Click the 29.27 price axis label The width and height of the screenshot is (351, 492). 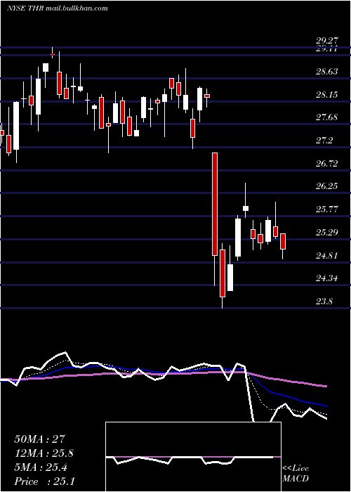327,41
